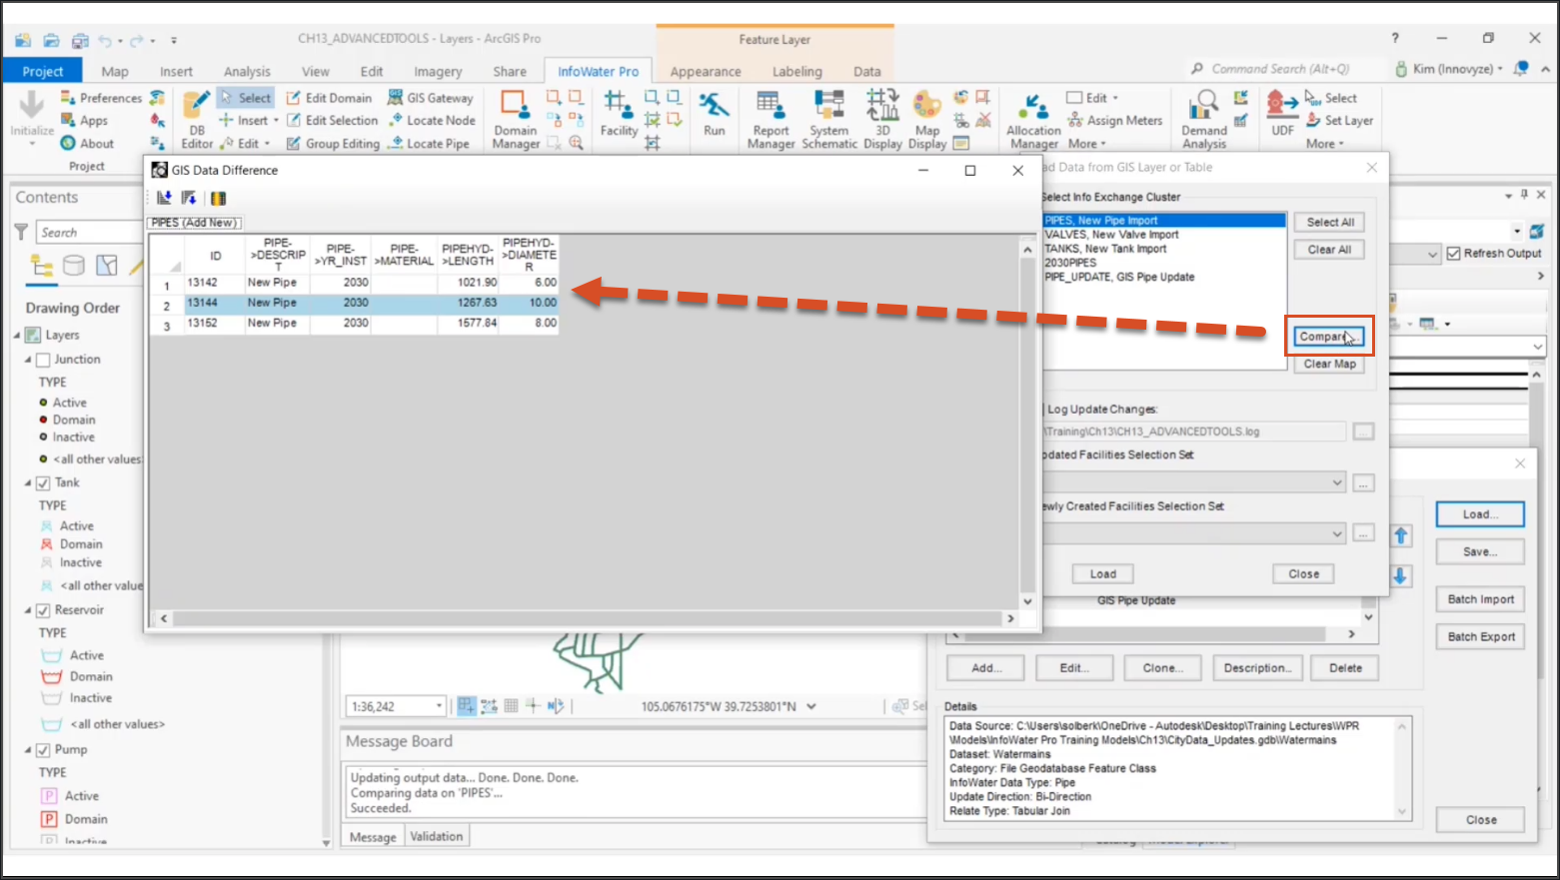Viewport: 1560px width, 880px height.
Task: Click the Locate Pipe tool
Action: pyautogui.click(x=429, y=143)
